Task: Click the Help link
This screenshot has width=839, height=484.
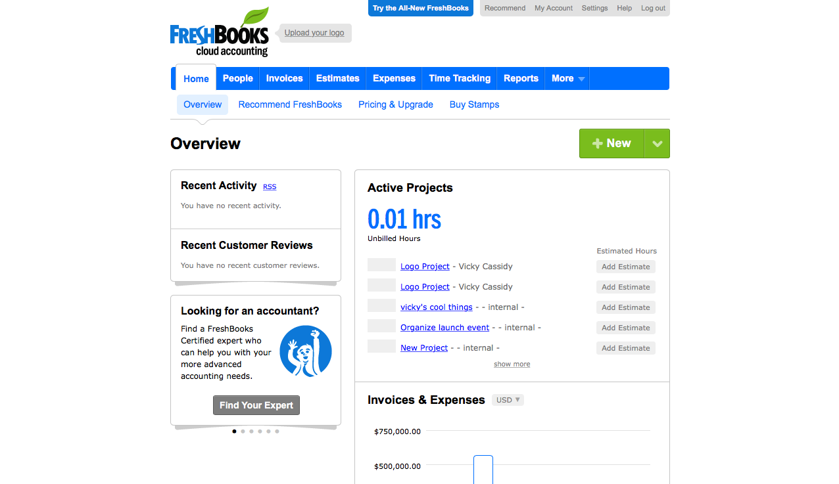Action: click(x=625, y=8)
